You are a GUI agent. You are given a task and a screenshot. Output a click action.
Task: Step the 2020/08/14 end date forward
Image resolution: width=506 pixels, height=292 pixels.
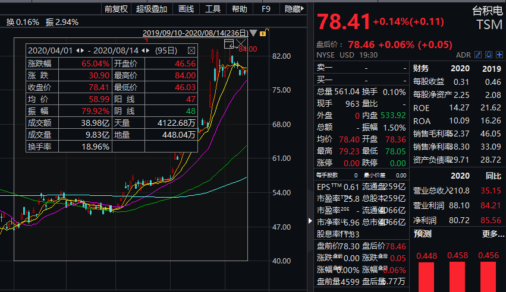click(148, 50)
